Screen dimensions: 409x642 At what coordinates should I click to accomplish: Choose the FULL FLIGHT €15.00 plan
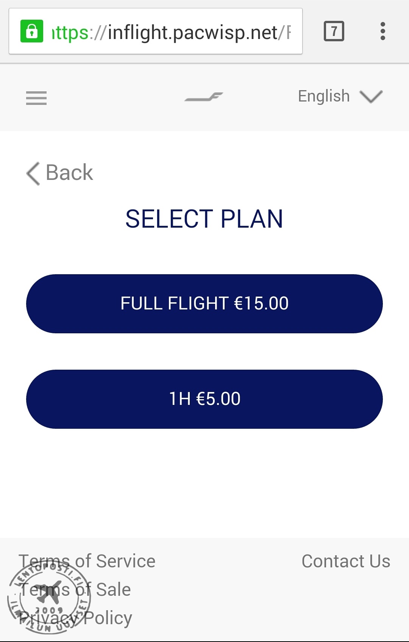204,304
